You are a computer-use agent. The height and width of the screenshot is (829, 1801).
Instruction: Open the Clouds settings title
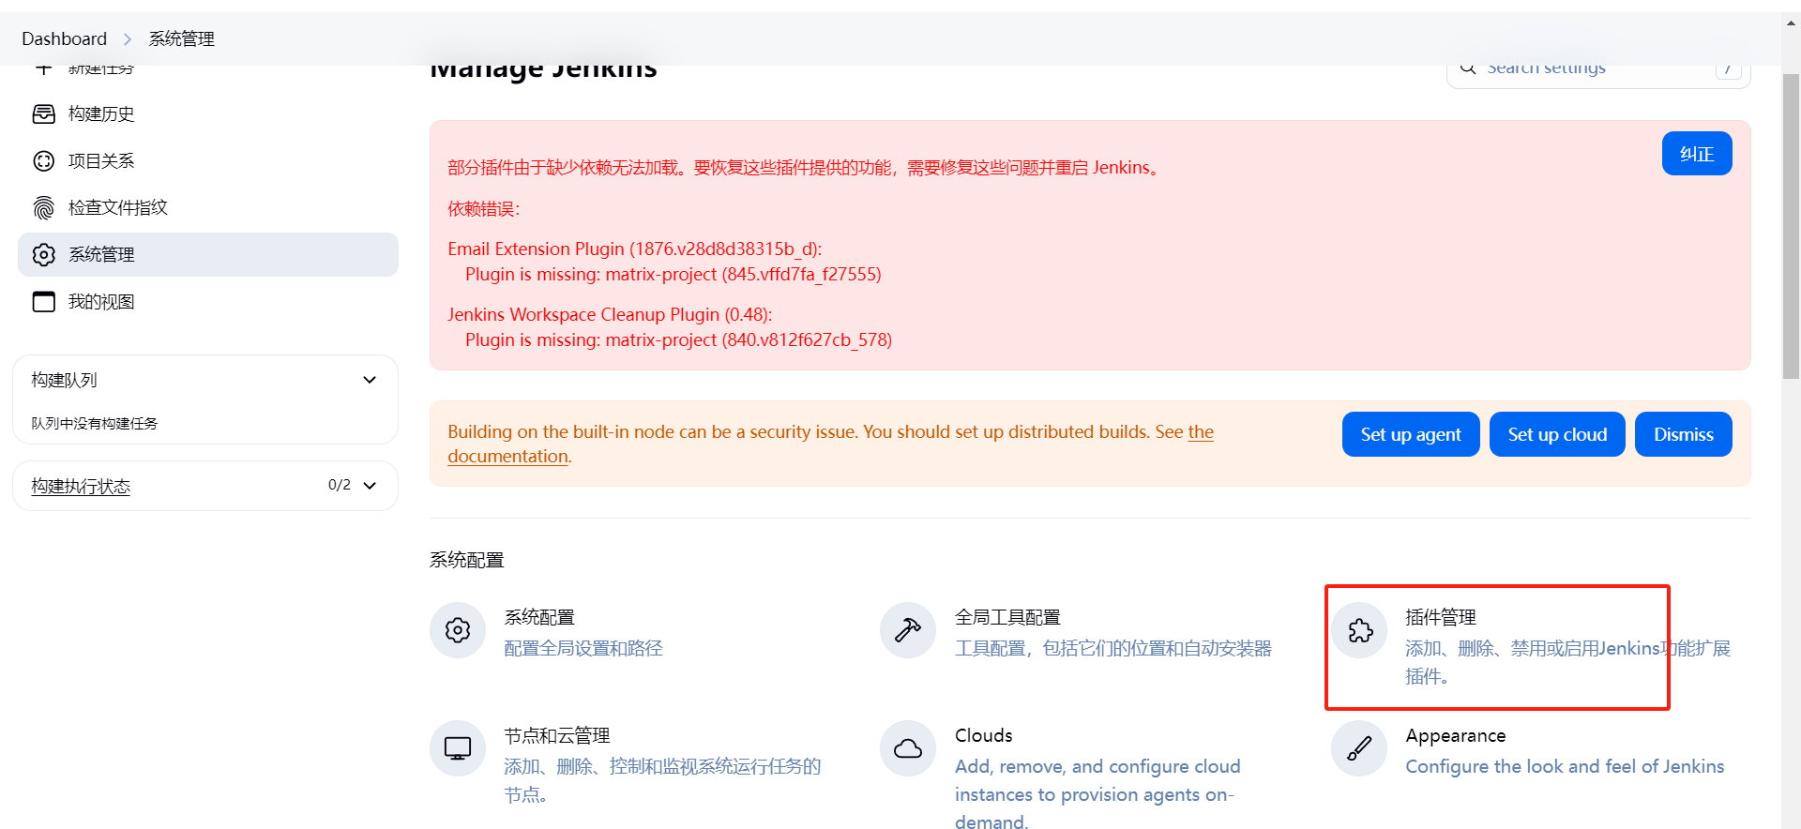984,735
